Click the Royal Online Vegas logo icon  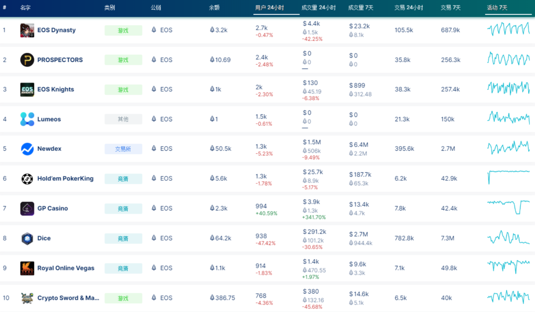click(27, 268)
